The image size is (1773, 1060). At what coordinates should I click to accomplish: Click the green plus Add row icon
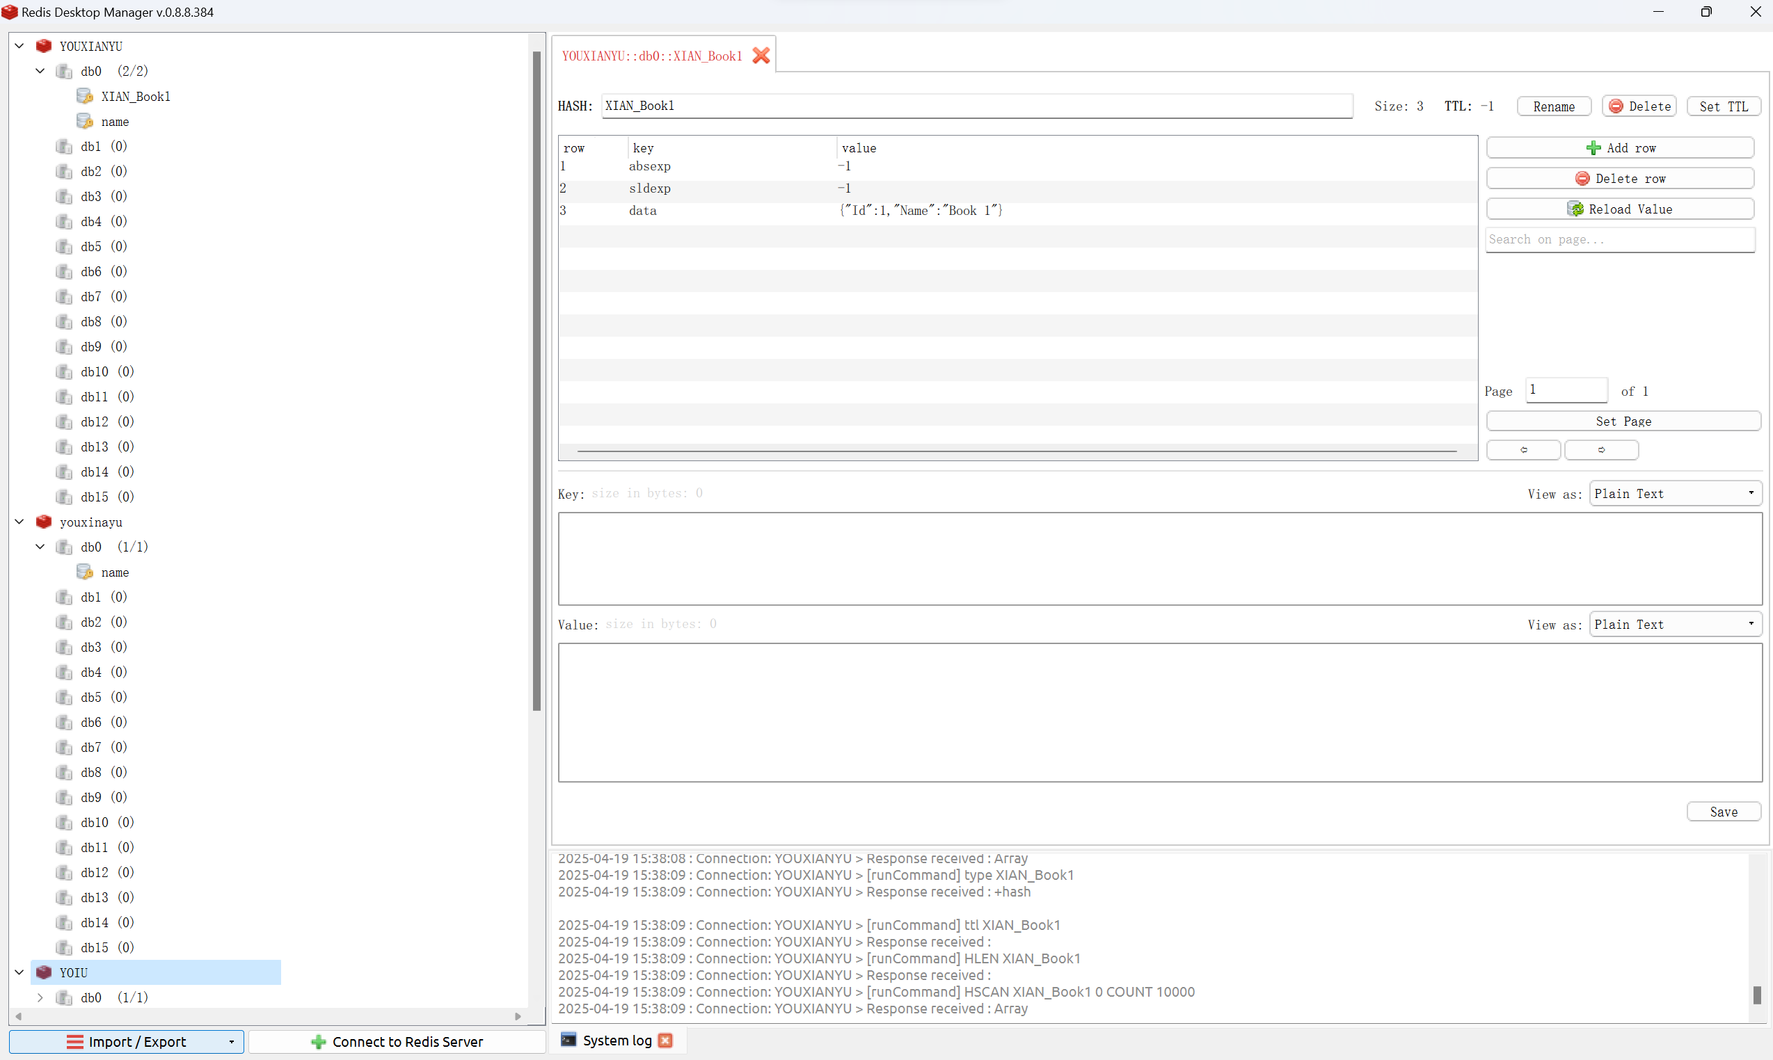click(x=1593, y=148)
